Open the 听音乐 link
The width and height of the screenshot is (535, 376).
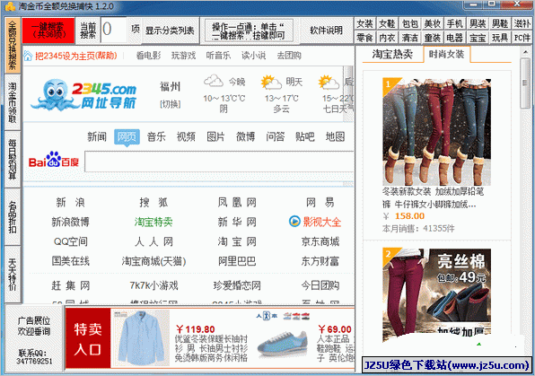218,56
